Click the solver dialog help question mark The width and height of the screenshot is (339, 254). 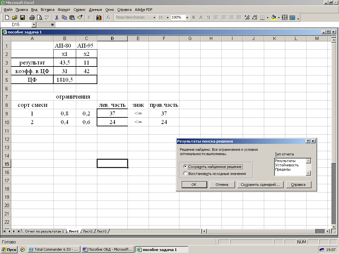click(x=308, y=141)
